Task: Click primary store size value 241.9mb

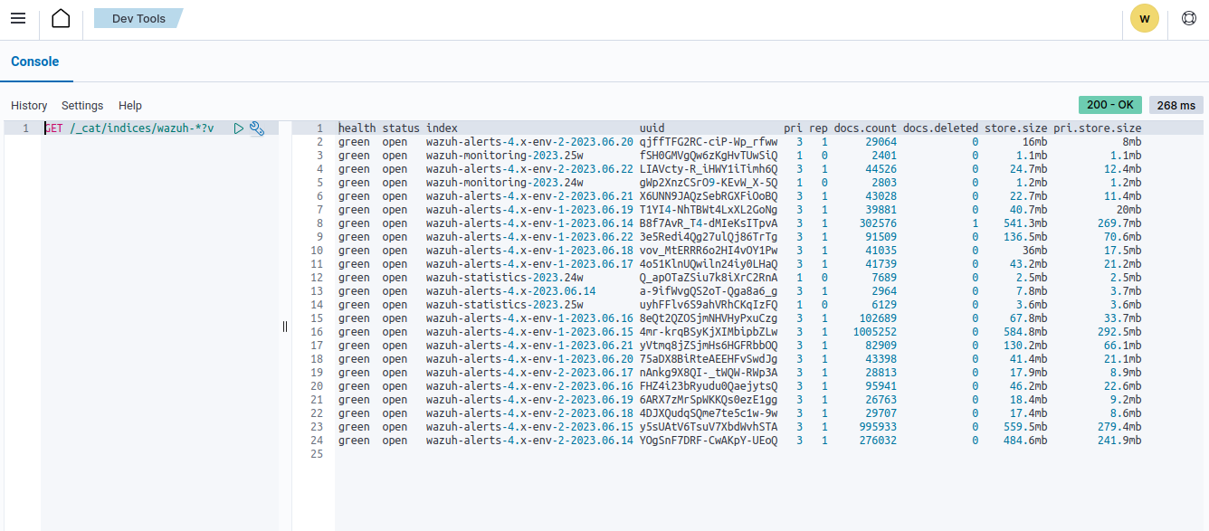Action: (1119, 441)
